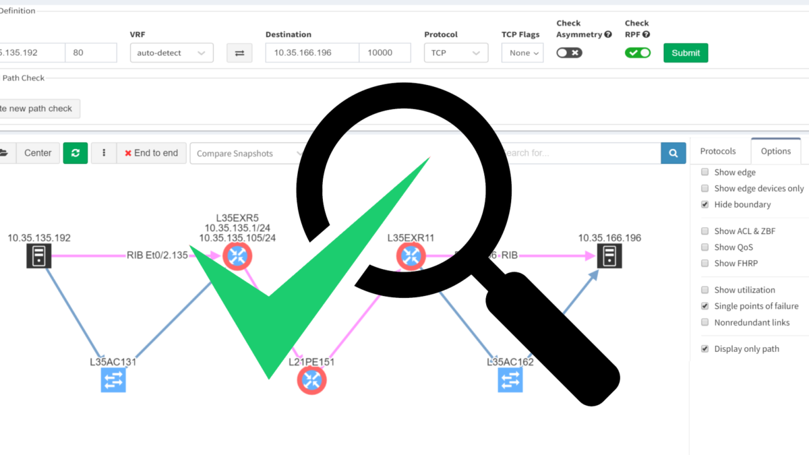Select the L35EXR5 router icon
This screenshot has height=455, width=809.
click(x=237, y=255)
